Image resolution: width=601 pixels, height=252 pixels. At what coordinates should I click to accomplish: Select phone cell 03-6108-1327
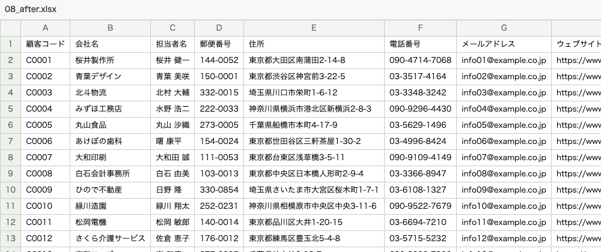click(420, 190)
